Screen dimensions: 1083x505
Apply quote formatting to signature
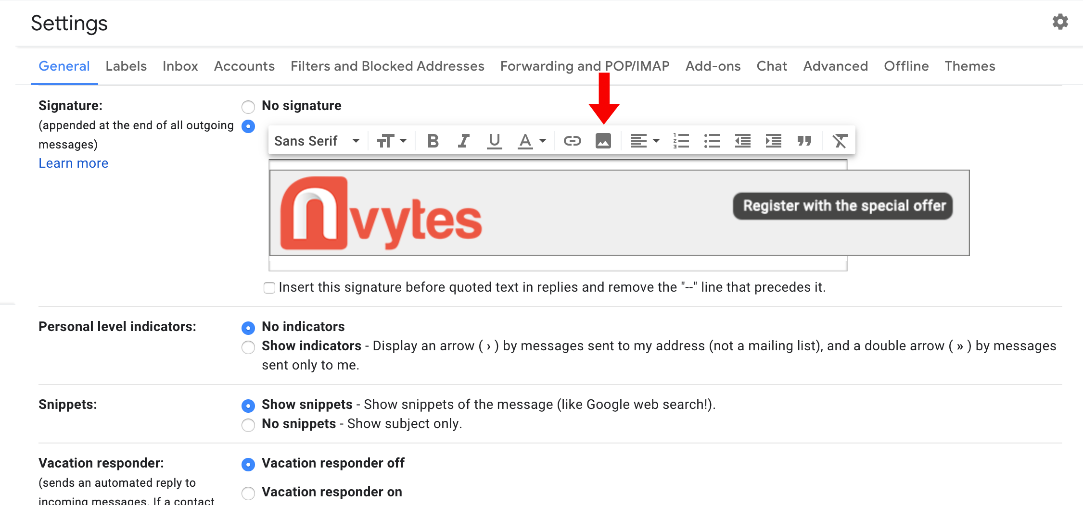(804, 141)
